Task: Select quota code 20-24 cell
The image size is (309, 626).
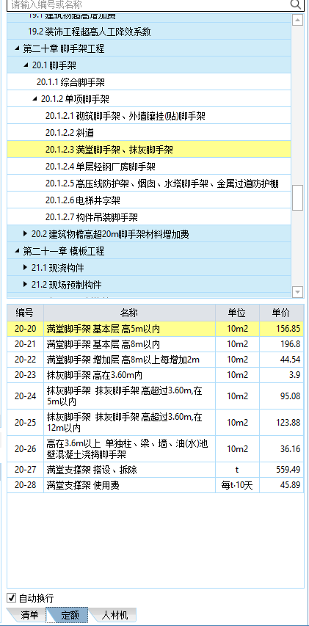Action: (x=25, y=396)
